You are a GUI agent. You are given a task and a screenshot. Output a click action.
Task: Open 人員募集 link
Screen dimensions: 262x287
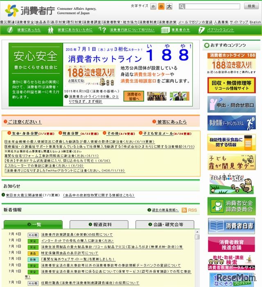coord(221,22)
